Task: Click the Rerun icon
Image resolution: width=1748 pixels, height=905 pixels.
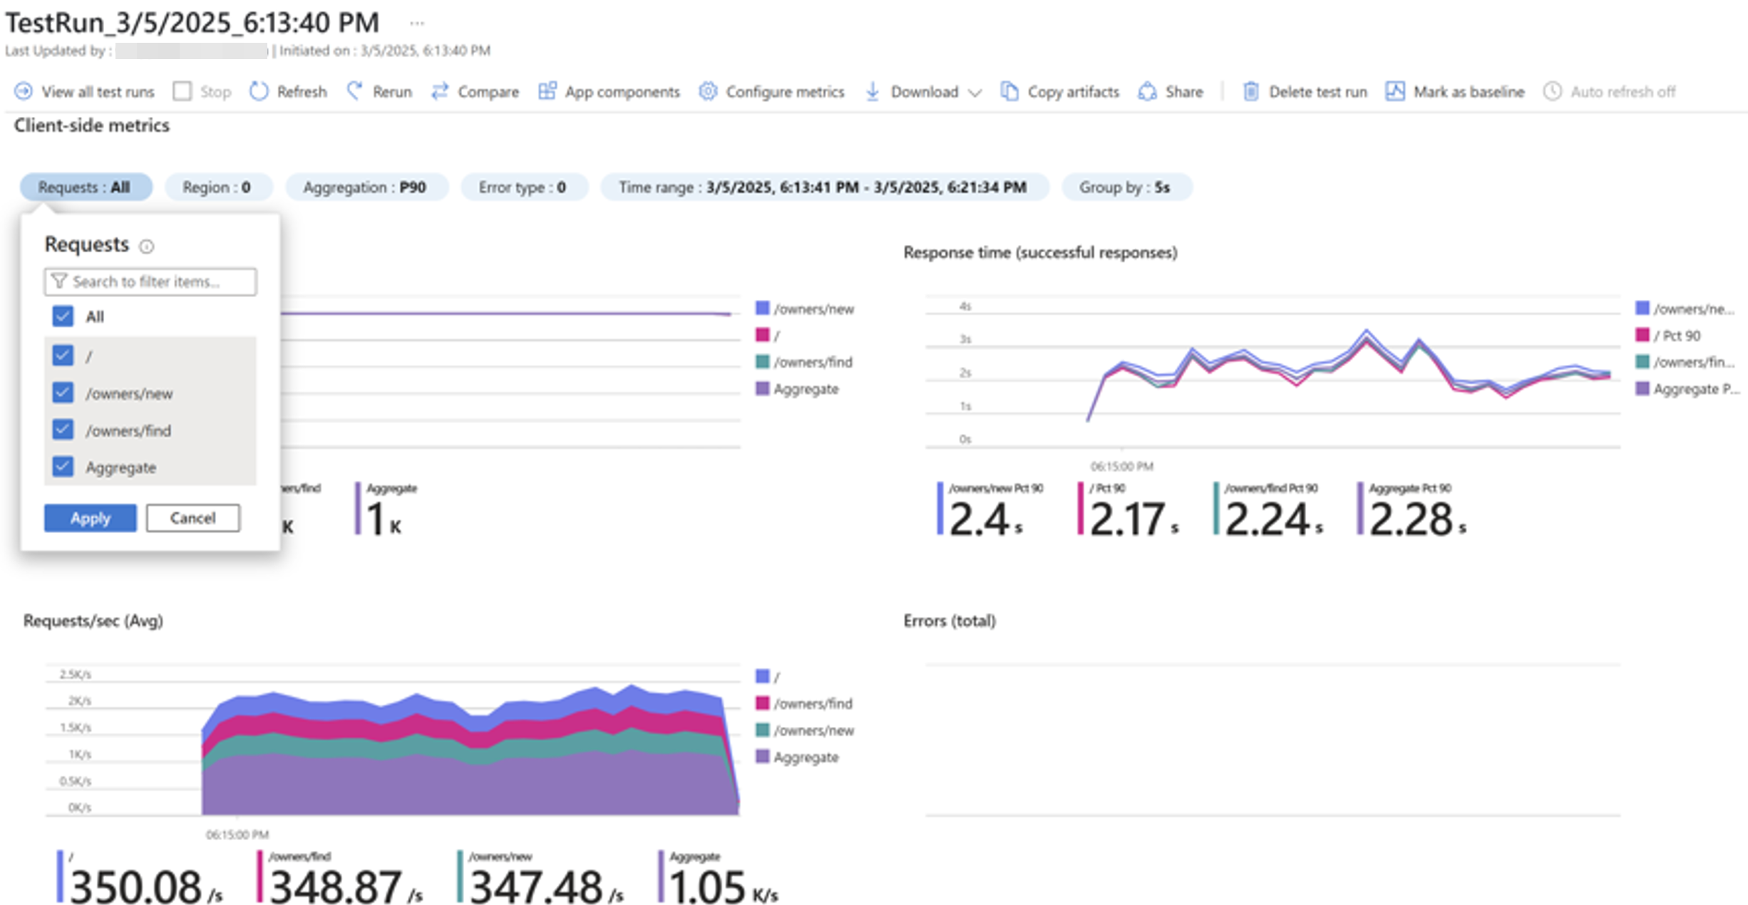Action: 354,91
